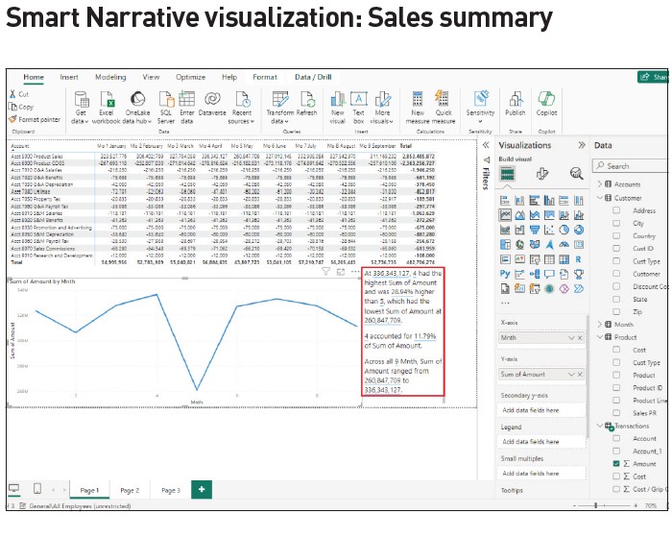Switch to Page 2 tab
The height and width of the screenshot is (537, 672).
(130, 490)
